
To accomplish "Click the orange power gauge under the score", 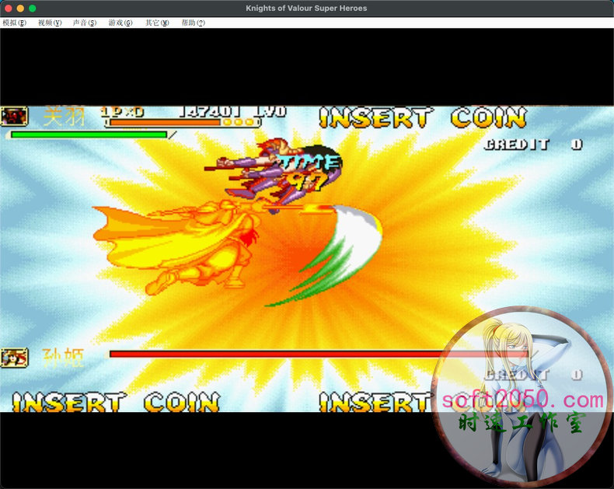I will (x=165, y=122).
